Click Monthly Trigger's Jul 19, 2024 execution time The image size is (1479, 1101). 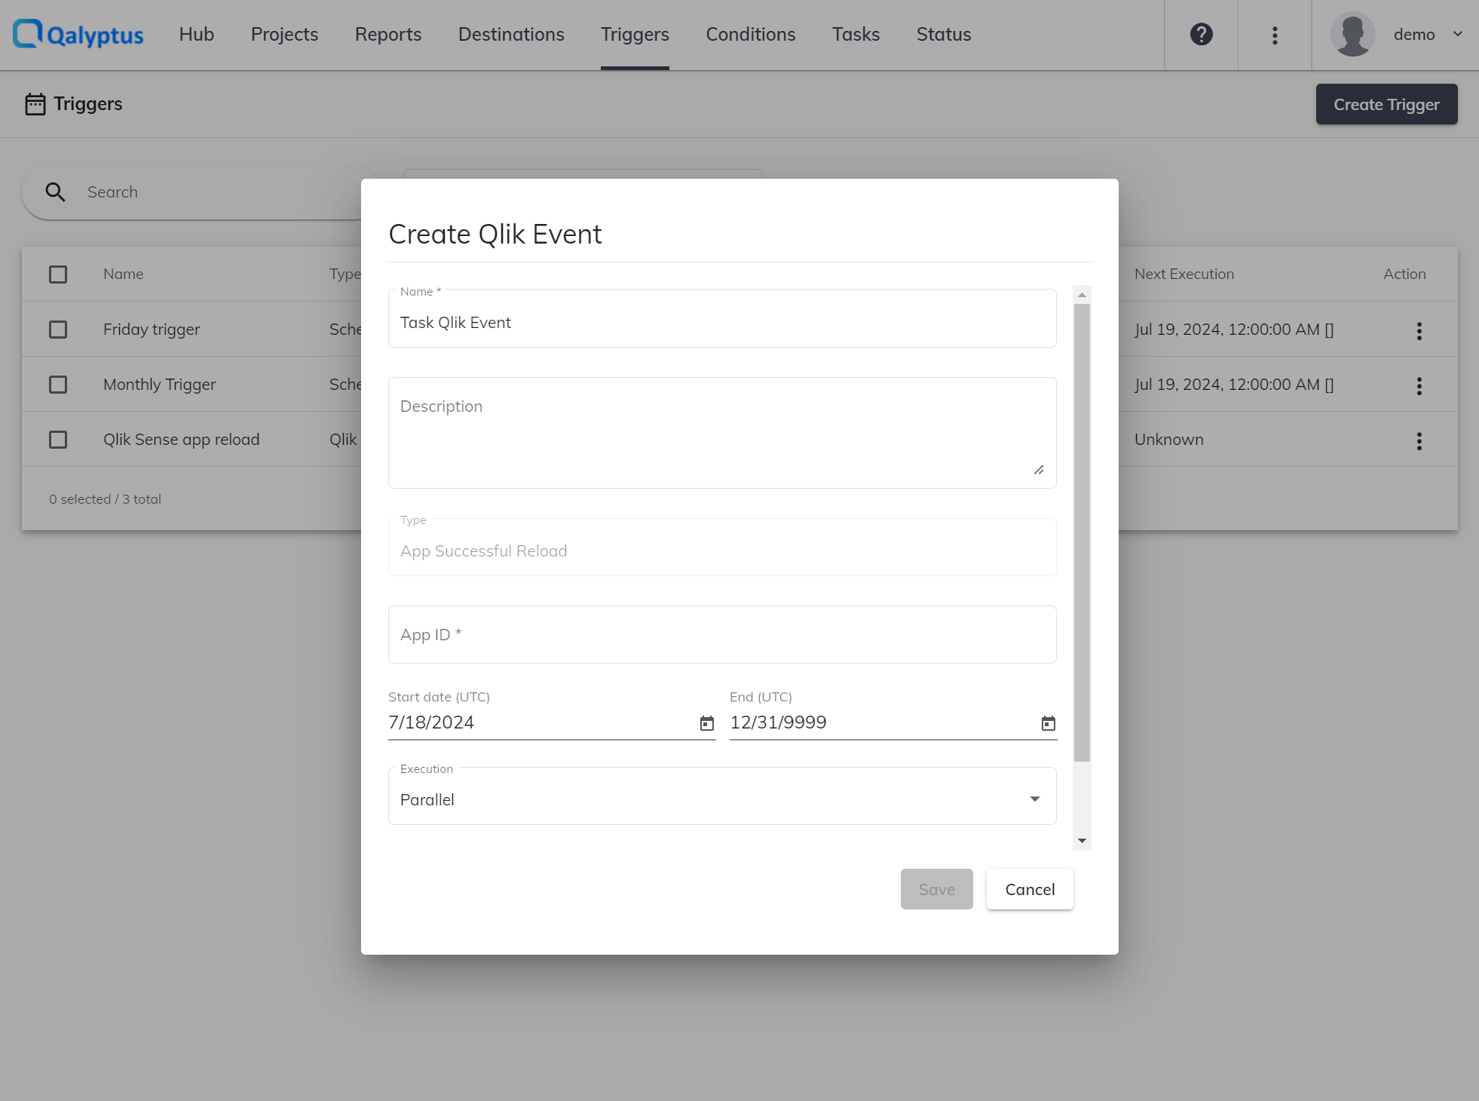click(1234, 385)
